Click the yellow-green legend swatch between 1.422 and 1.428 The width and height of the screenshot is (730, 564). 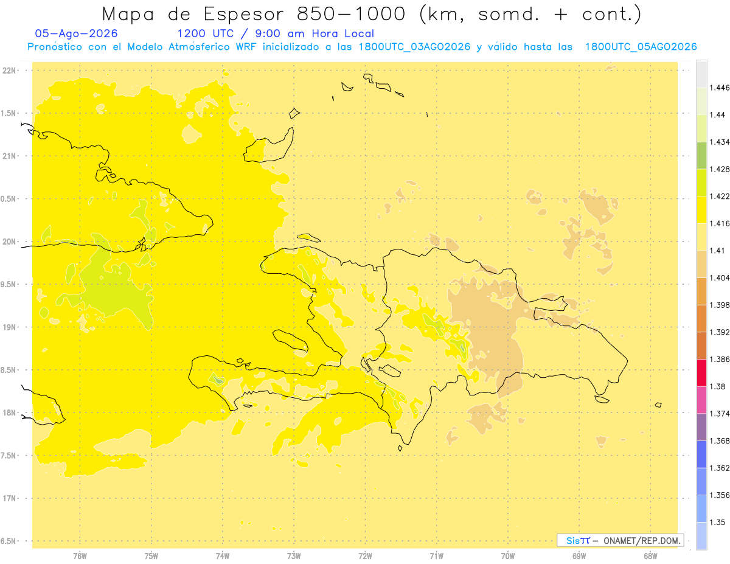[701, 183]
